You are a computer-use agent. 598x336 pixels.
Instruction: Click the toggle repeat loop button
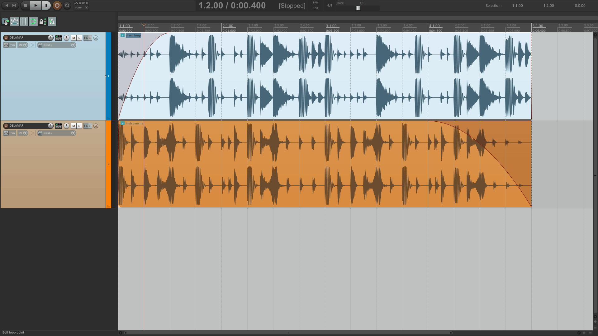point(67,5)
